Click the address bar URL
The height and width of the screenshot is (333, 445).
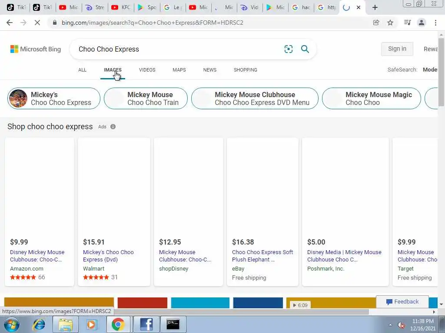pyautogui.click(x=153, y=23)
